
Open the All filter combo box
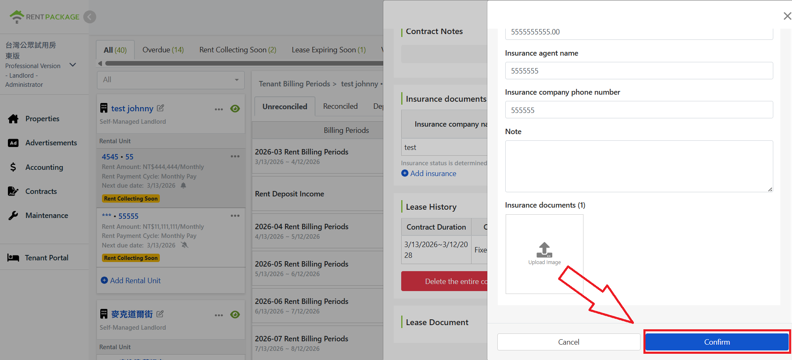pyautogui.click(x=171, y=80)
